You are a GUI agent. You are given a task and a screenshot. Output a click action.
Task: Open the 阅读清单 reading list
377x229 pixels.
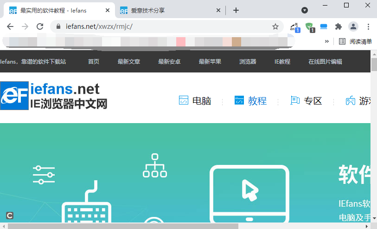tap(355, 41)
